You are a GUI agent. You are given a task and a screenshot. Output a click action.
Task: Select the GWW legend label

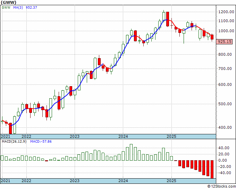6,8
